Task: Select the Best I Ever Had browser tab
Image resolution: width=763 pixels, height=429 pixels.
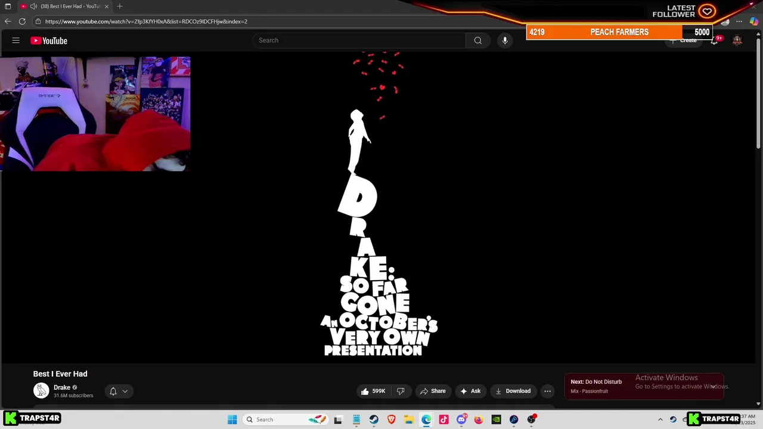Action: tap(64, 7)
